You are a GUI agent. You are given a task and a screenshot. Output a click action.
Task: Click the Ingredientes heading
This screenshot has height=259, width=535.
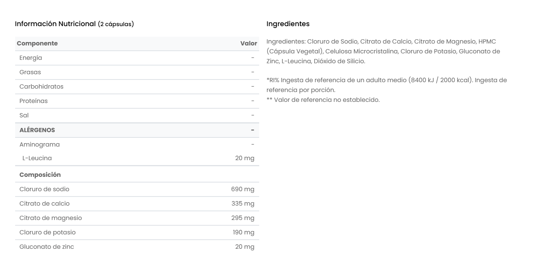288,24
